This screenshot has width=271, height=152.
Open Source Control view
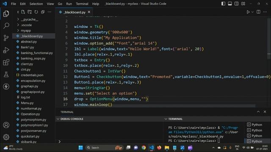pos(6,38)
